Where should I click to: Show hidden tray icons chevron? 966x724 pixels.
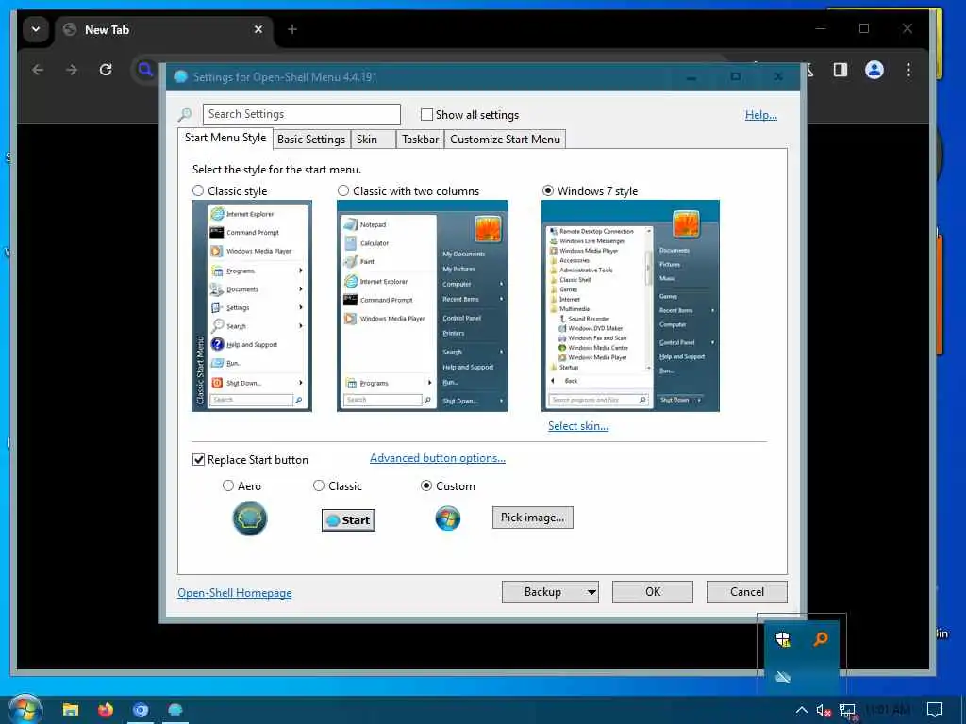tap(801, 710)
